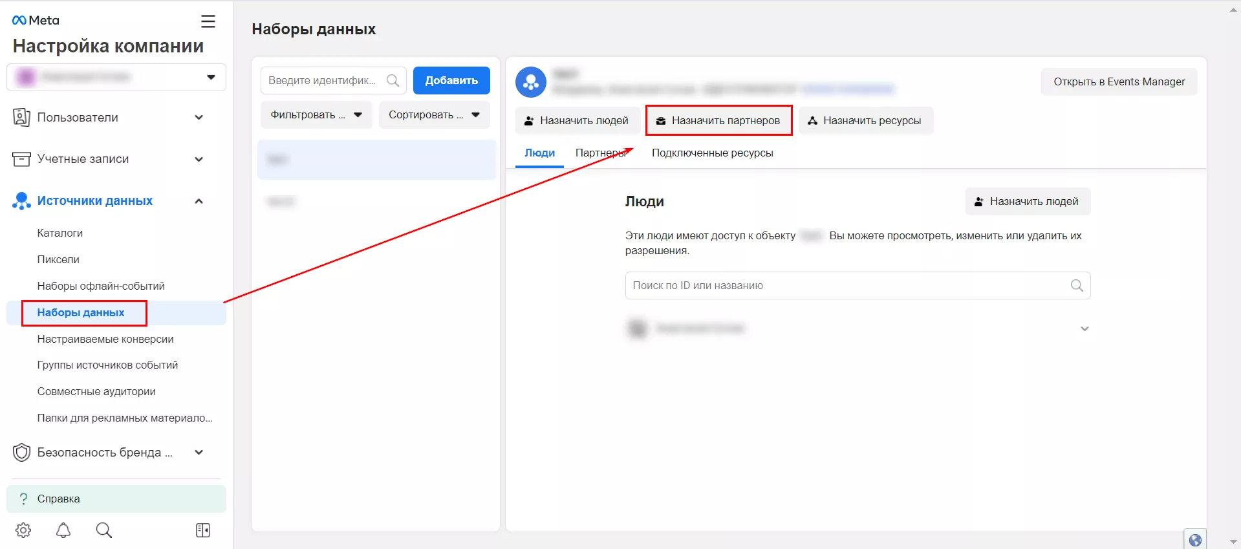Click the Учетные записи accounts icon
Screen dimensions: 1241x549
point(21,159)
